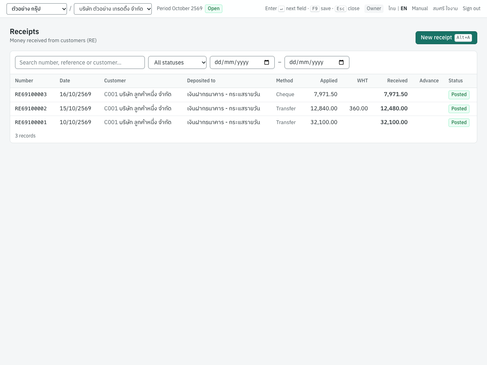
Task: Select the date 16/10/2569
Action: click(75, 94)
